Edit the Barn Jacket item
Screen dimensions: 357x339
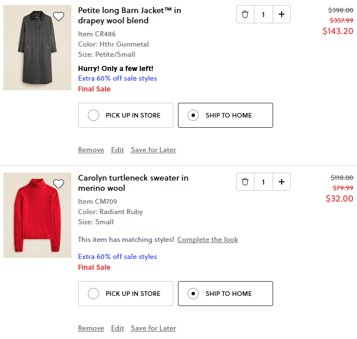tap(117, 150)
